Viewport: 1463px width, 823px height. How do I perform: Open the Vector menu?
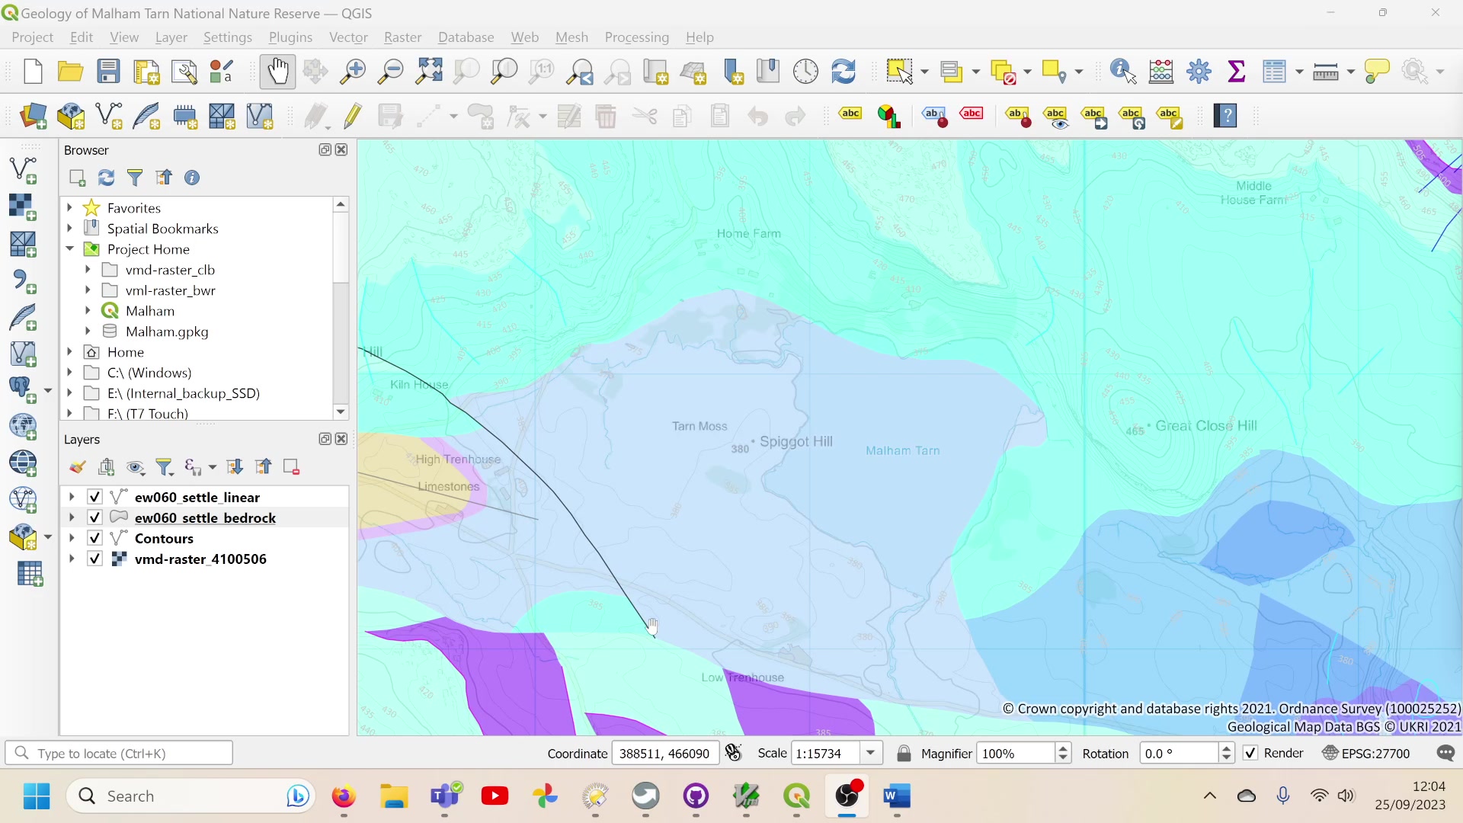pos(347,37)
